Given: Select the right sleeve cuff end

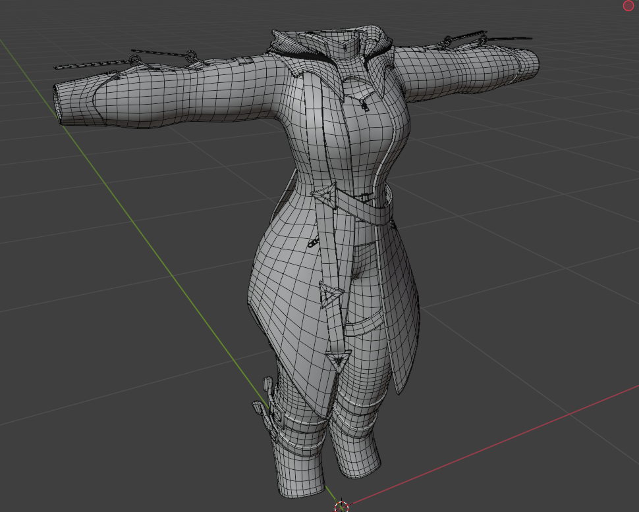Looking at the screenshot, I should 530,64.
